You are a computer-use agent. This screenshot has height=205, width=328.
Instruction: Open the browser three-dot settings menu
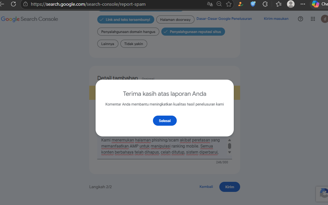pos(303,4)
